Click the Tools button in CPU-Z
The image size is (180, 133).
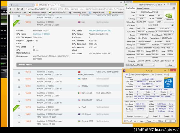(x=149, y=121)
